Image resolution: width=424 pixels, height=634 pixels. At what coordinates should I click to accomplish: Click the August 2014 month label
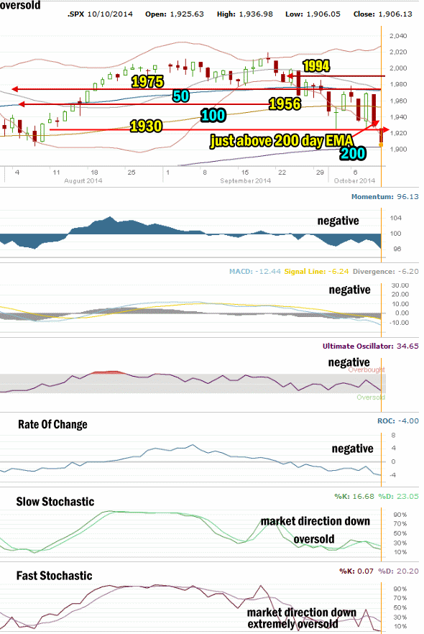(x=83, y=180)
